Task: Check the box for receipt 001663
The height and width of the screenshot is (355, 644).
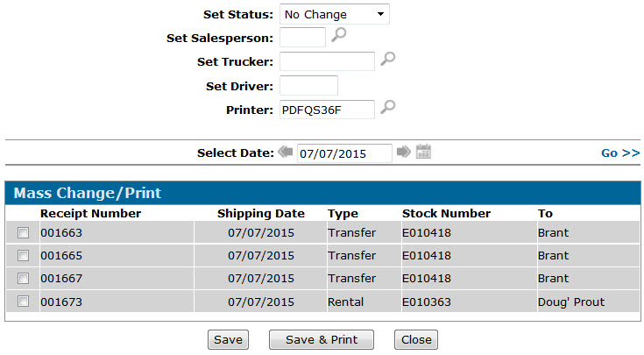Action: pyautogui.click(x=23, y=233)
